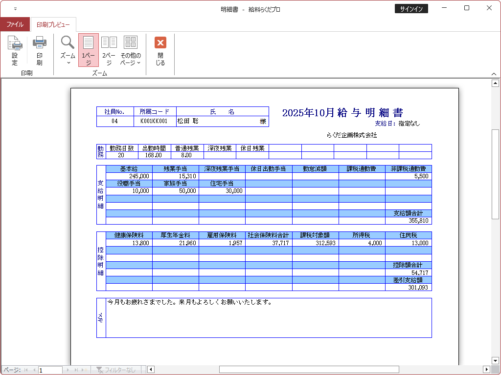501x375 pixels.
Task: Click the page number input field
Action: 50,370
